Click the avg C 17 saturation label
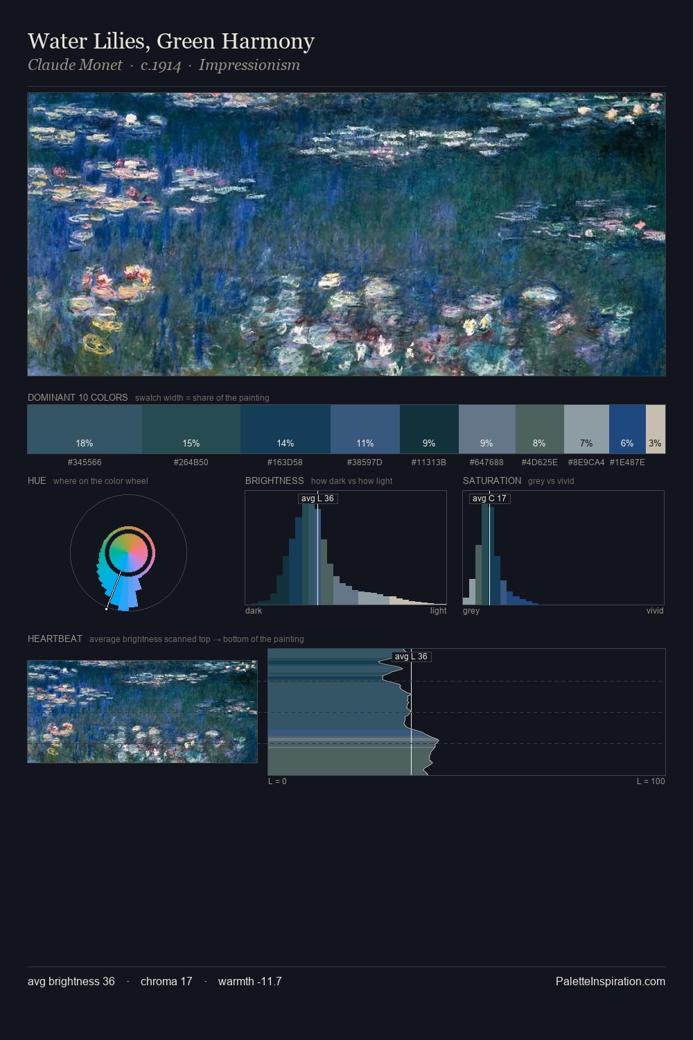The image size is (693, 1040). 489,499
